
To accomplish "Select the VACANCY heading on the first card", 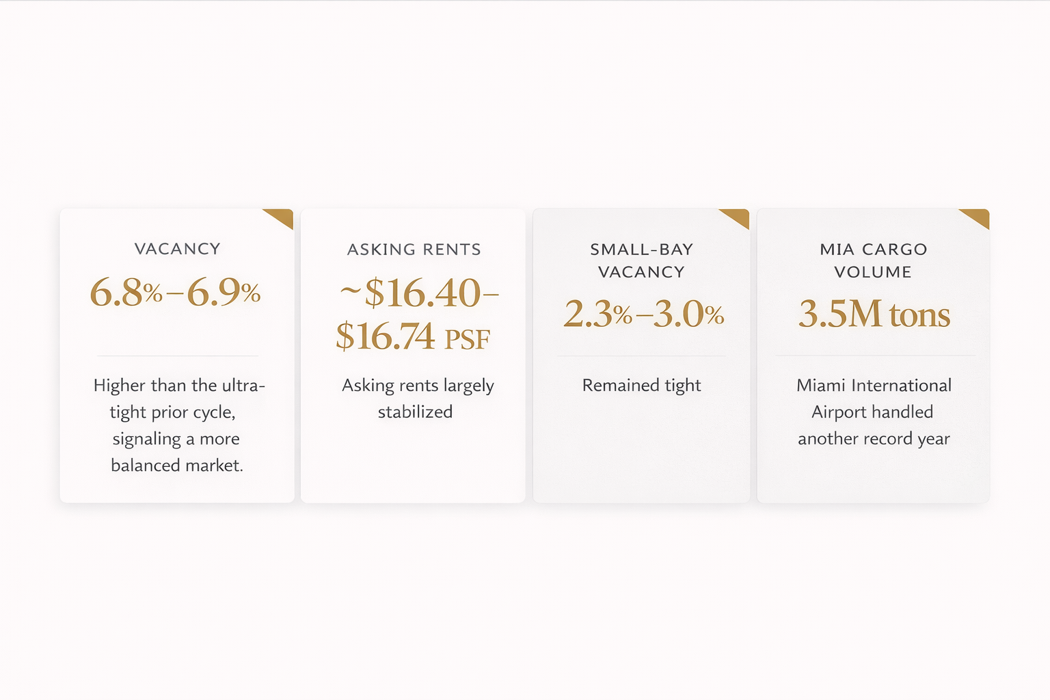I will pos(177,249).
